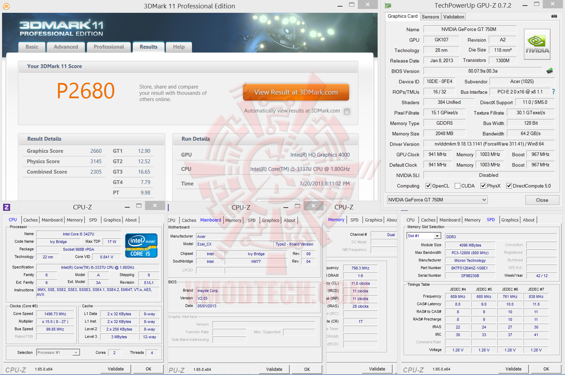Click the Module Size value 4096 MBytes

pyautogui.click(x=470, y=245)
